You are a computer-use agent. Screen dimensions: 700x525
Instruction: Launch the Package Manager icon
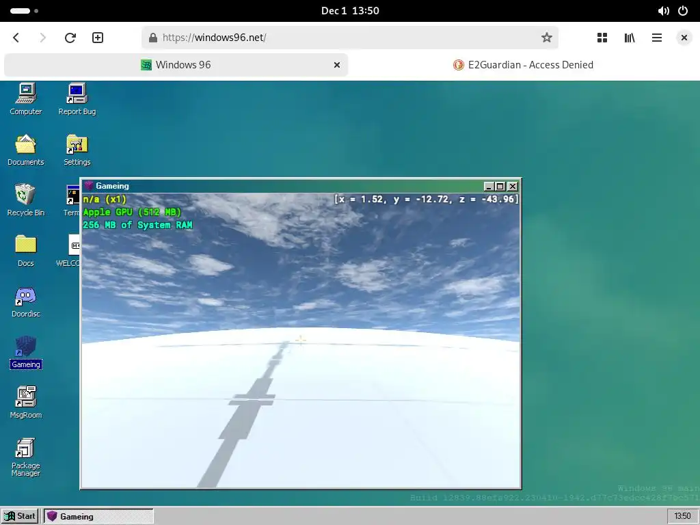pos(26,457)
